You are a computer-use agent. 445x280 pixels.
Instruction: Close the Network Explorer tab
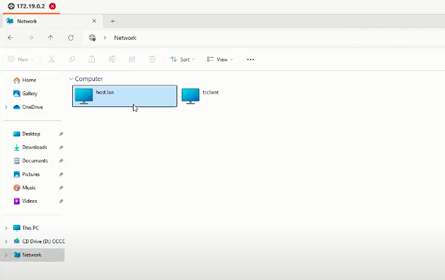(94, 21)
